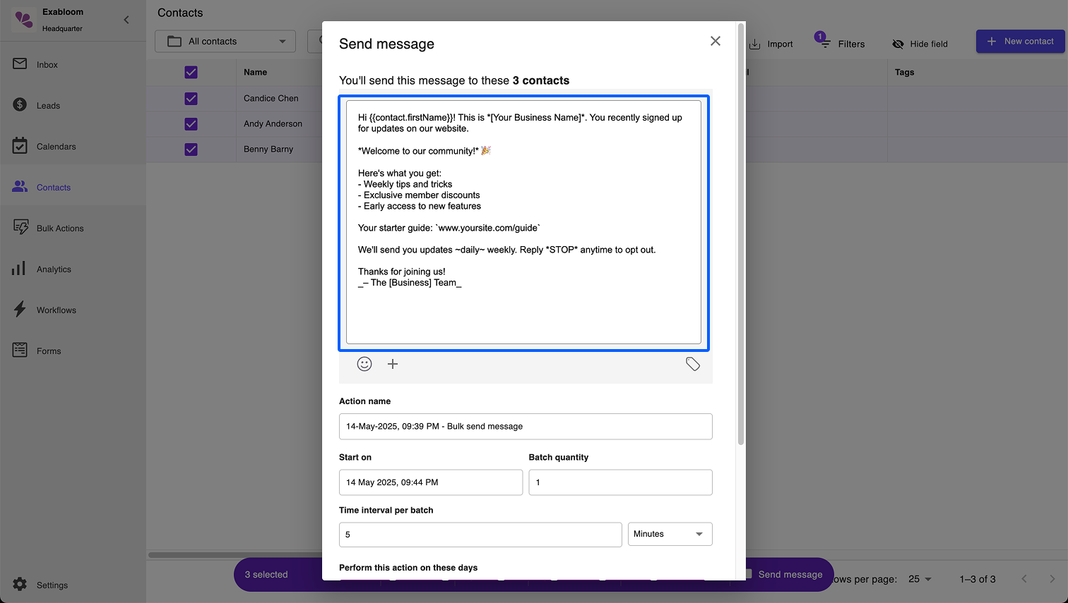
Task: Open the emoji picker in message editor
Action: 364,364
